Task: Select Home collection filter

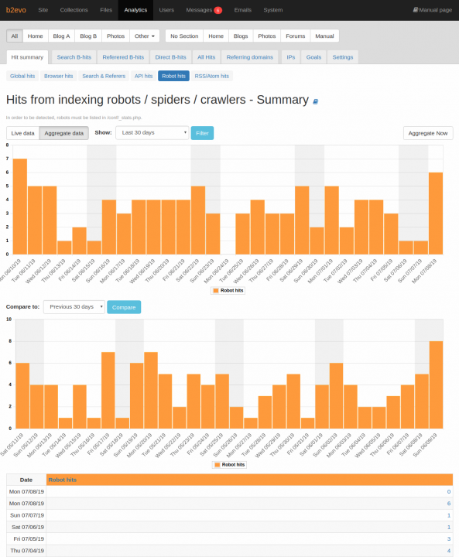Action: [35, 36]
